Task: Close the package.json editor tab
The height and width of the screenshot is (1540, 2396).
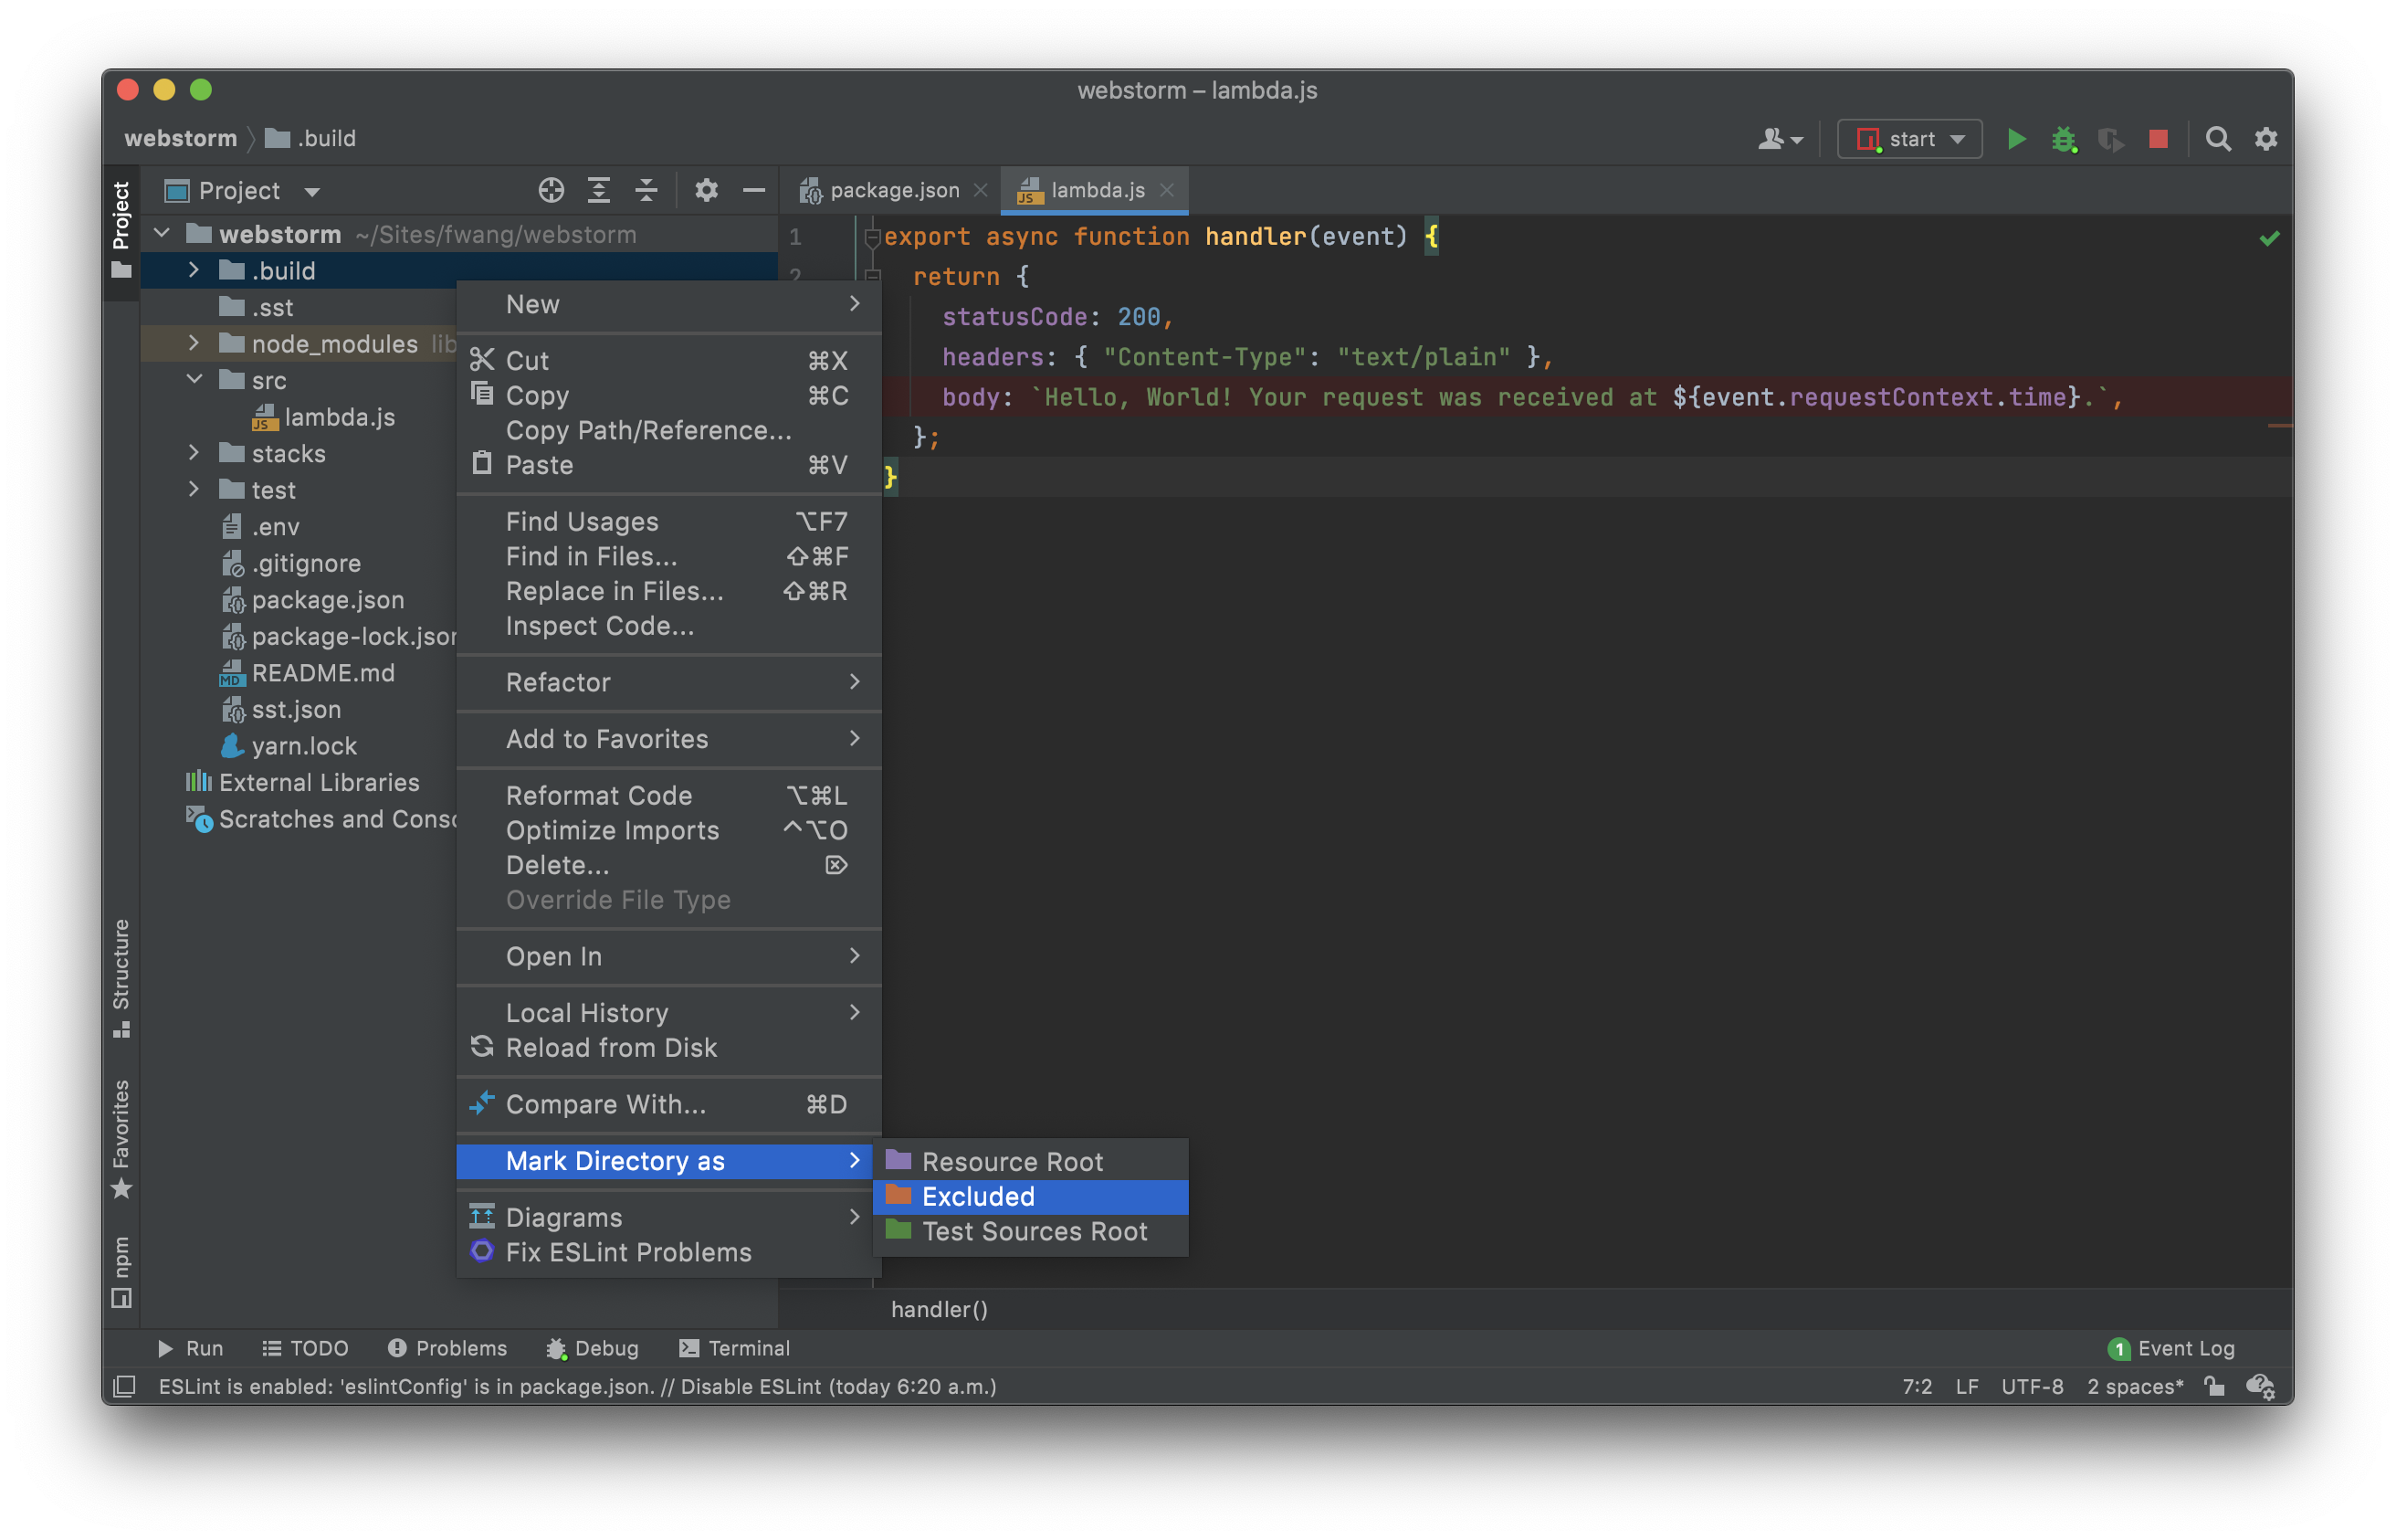Action: 981,190
